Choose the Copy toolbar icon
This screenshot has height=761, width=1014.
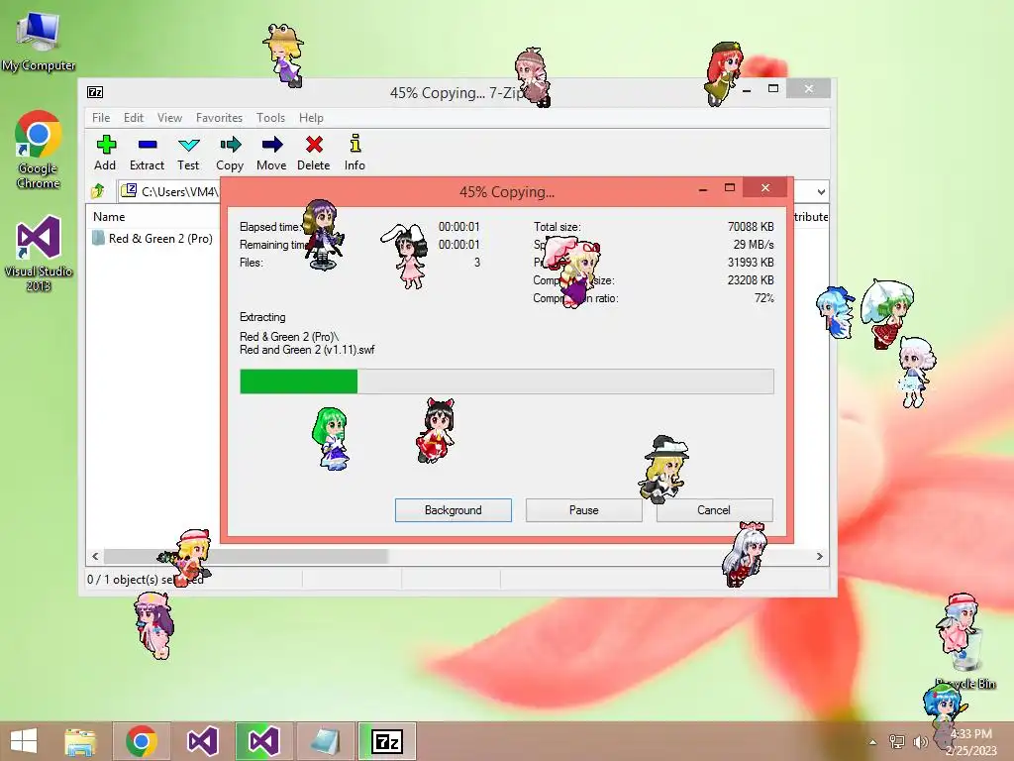point(230,153)
